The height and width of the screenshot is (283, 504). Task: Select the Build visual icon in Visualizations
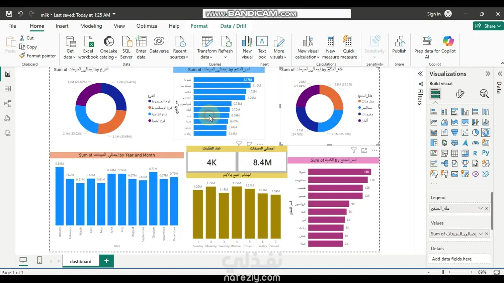click(x=435, y=94)
